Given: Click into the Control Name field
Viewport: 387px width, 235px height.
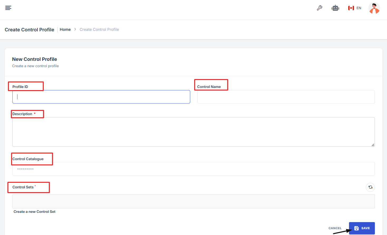Looking at the screenshot, I should click(286, 97).
